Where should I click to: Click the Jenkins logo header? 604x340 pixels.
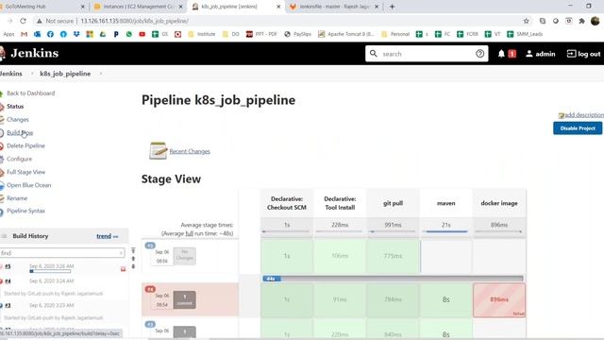pyautogui.click(x=29, y=53)
